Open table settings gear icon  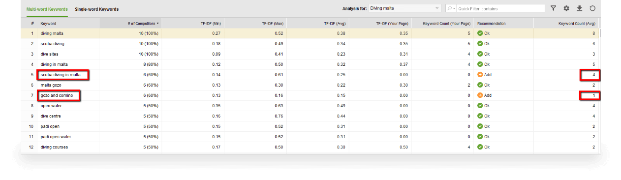point(566,8)
